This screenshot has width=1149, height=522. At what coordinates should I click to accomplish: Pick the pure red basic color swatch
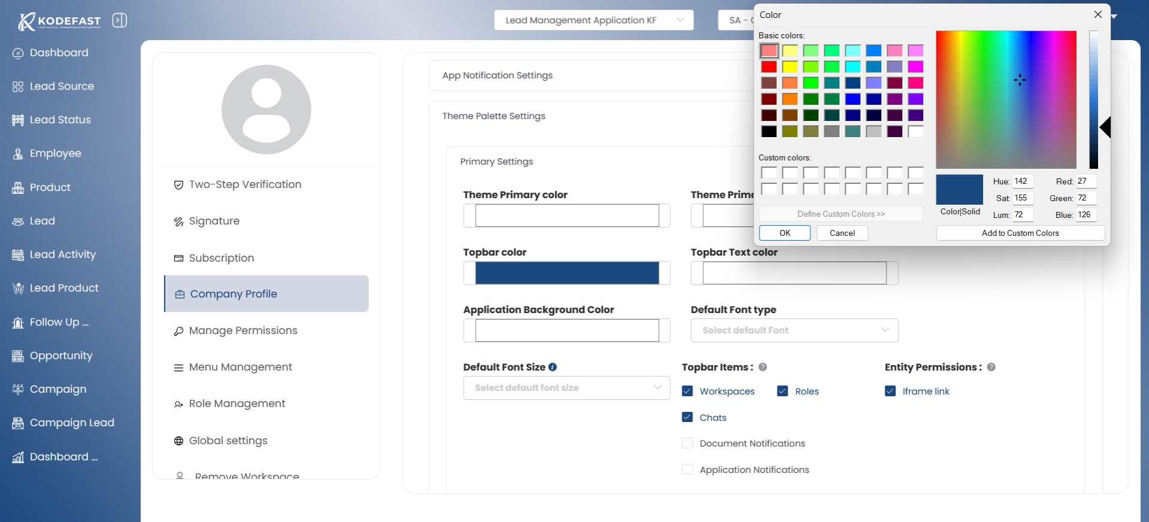click(769, 66)
